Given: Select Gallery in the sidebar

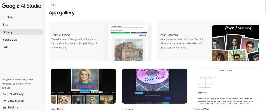Looking at the screenshot, I should tap(8, 32).
